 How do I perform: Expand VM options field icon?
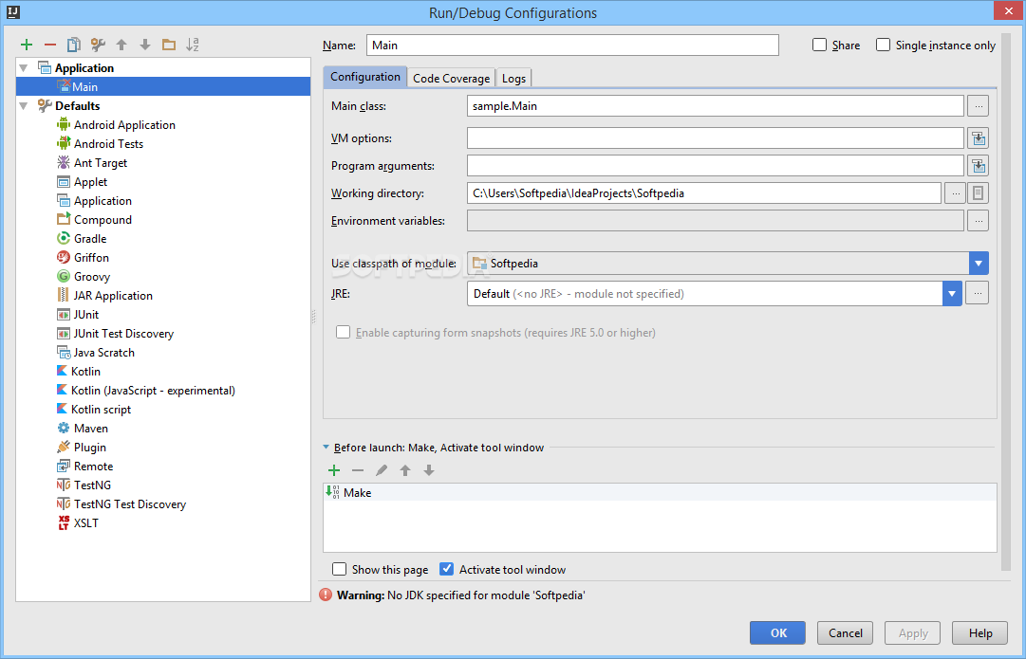click(x=978, y=137)
